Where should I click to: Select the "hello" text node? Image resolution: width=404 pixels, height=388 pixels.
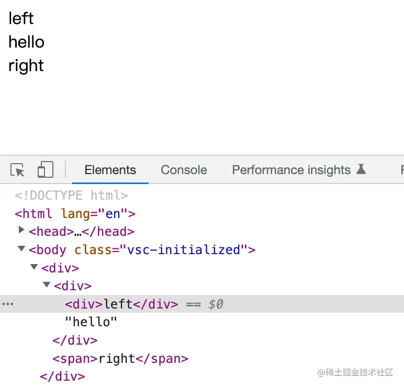91,322
